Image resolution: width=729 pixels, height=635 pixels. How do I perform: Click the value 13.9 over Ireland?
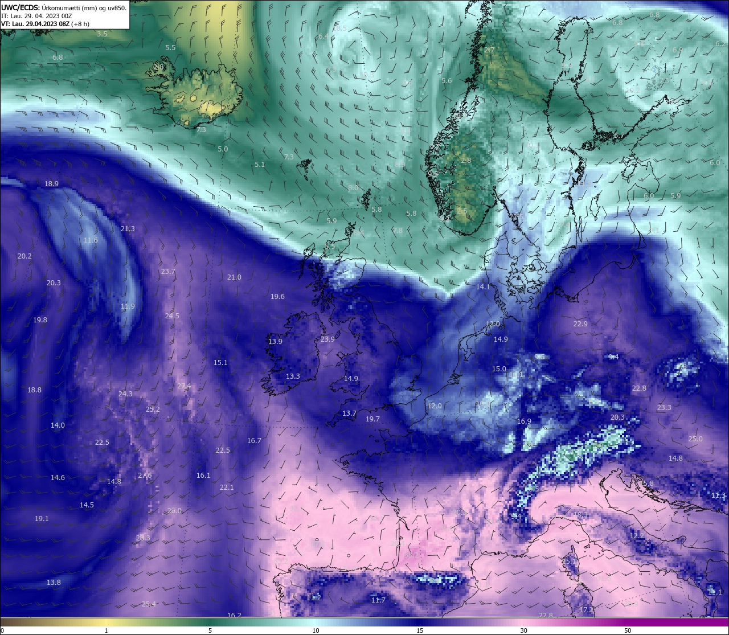pyautogui.click(x=275, y=342)
